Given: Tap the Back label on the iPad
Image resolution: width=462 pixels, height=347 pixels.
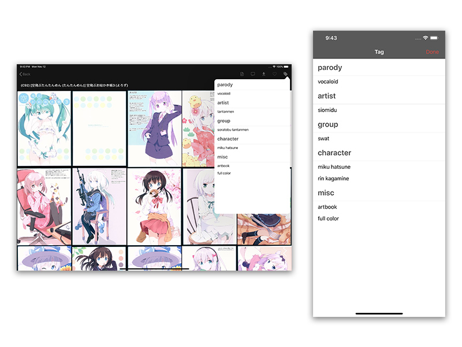Looking at the screenshot, I should click(x=27, y=75).
